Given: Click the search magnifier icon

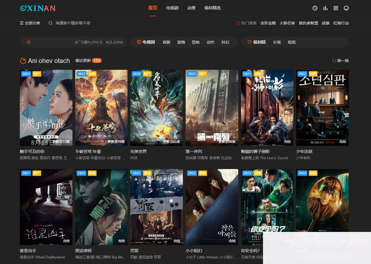Looking at the screenshot, I should [50, 23].
